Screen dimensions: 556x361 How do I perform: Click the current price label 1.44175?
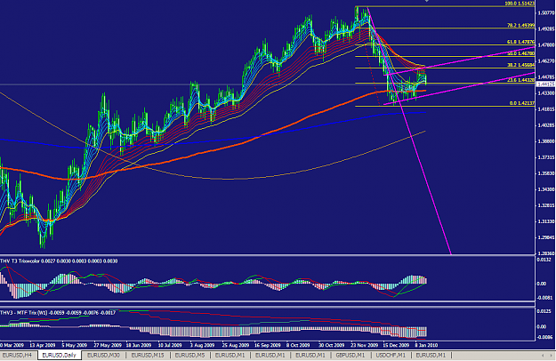tap(545, 84)
